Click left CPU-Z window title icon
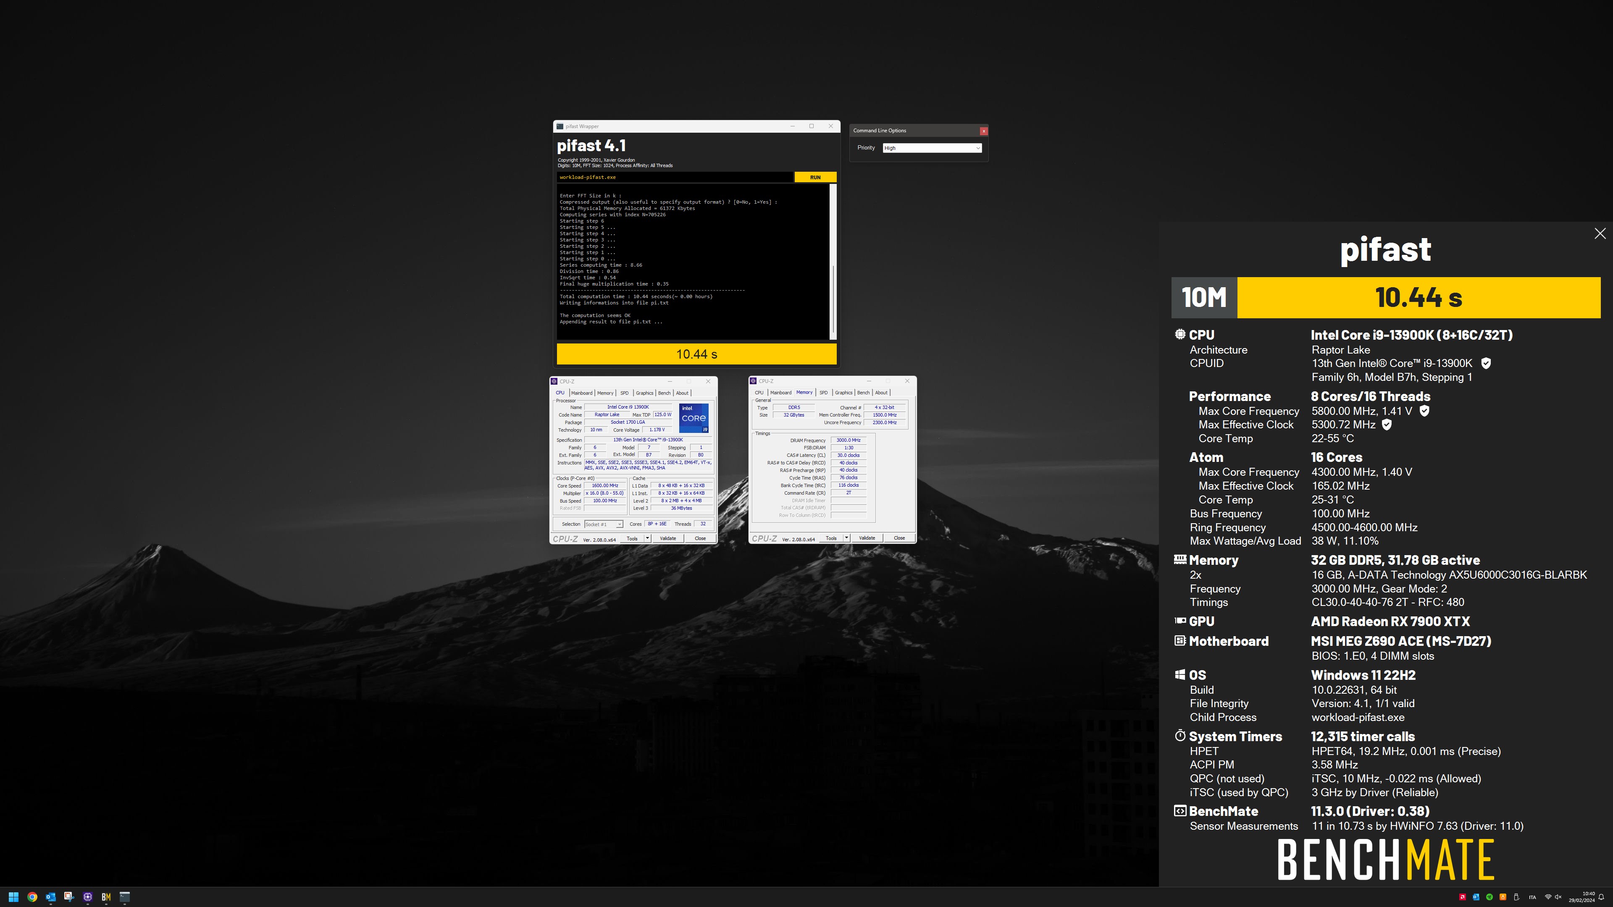 pos(554,381)
